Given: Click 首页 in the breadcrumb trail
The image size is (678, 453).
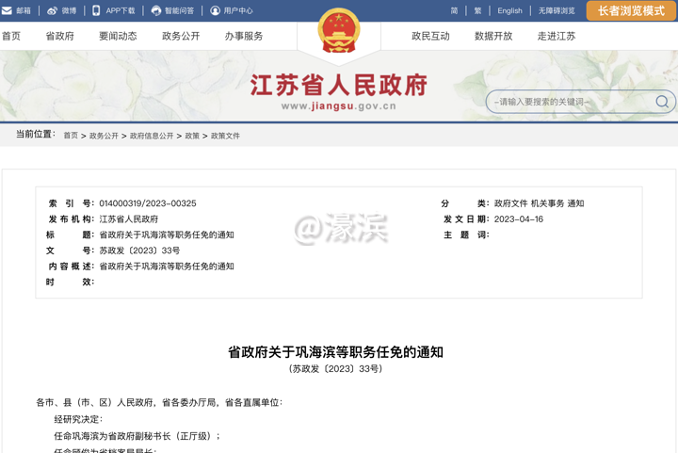Looking at the screenshot, I should (71, 136).
